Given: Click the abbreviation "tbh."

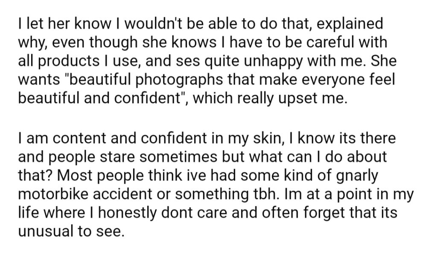Looking at the screenshot, I should click(265, 194).
